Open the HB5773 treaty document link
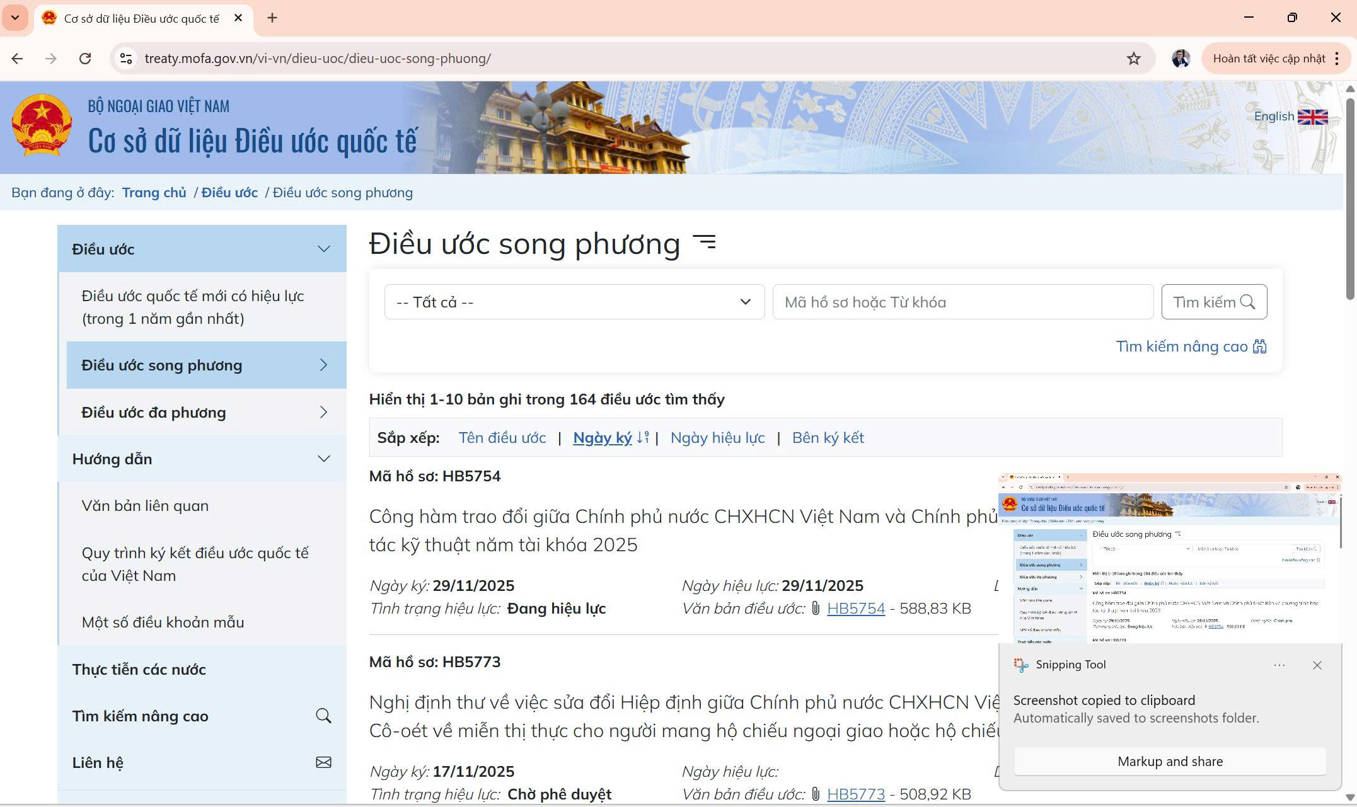This screenshot has height=807, width=1357. 856,794
